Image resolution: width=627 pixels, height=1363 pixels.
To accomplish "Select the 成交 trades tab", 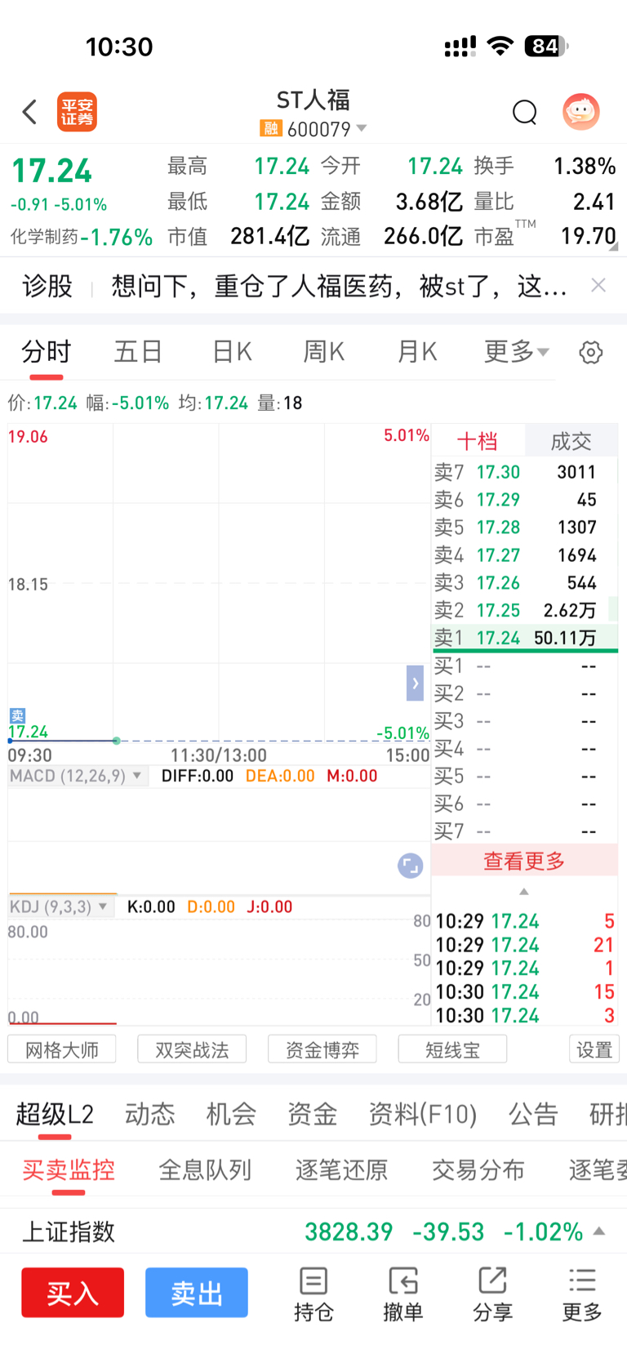I will [x=571, y=442].
